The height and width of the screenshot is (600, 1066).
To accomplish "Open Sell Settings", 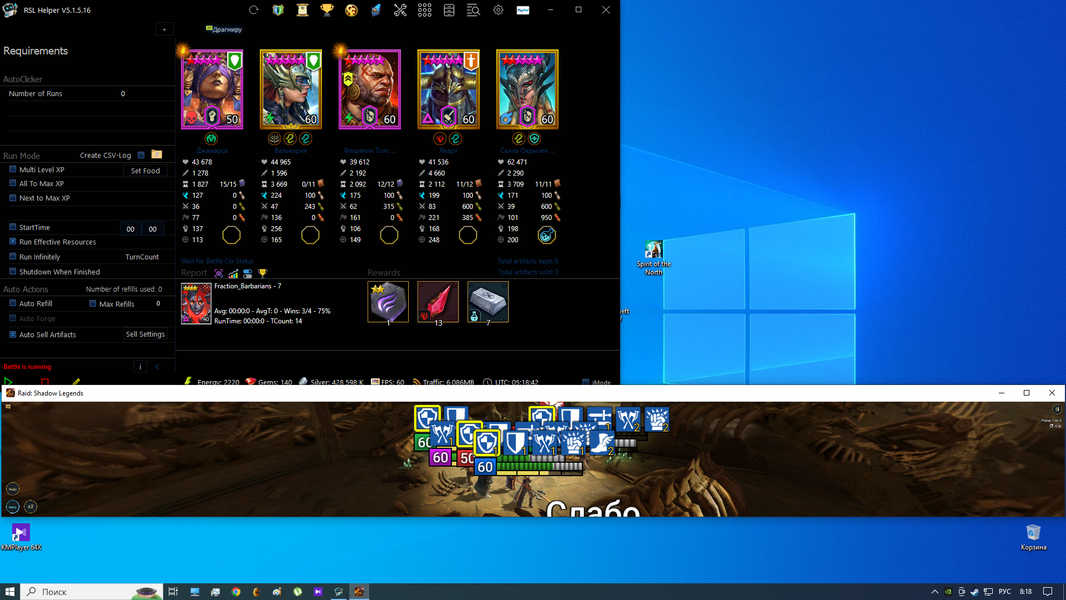I will (x=145, y=334).
